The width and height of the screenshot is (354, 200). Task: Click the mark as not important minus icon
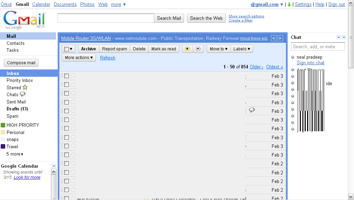click(198, 49)
